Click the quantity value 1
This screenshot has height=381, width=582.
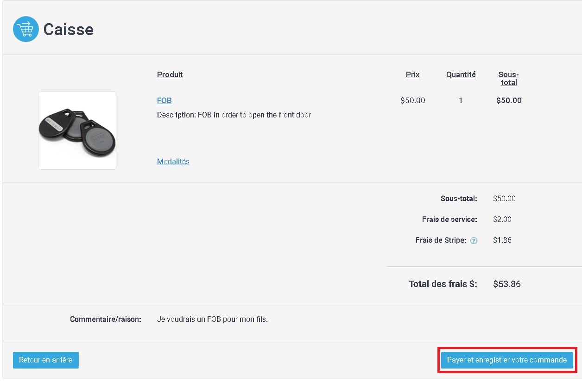pos(461,100)
